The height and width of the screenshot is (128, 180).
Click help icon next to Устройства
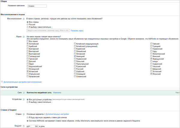24,99
